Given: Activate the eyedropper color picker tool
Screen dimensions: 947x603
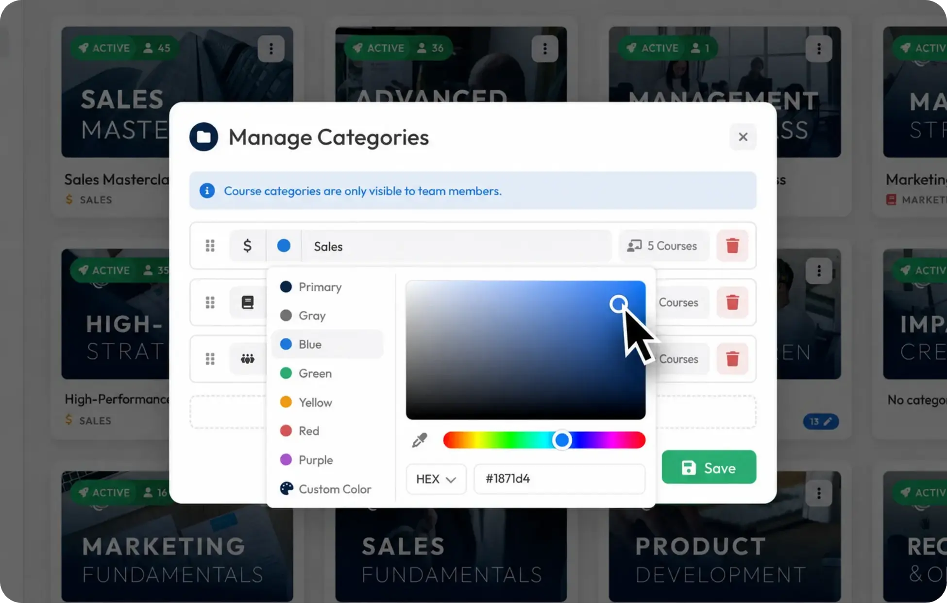Looking at the screenshot, I should point(420,440).
